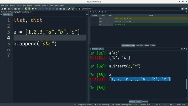Run the file with the green play icon
This screenshot has height=106, width=188.
click(22, 9)
